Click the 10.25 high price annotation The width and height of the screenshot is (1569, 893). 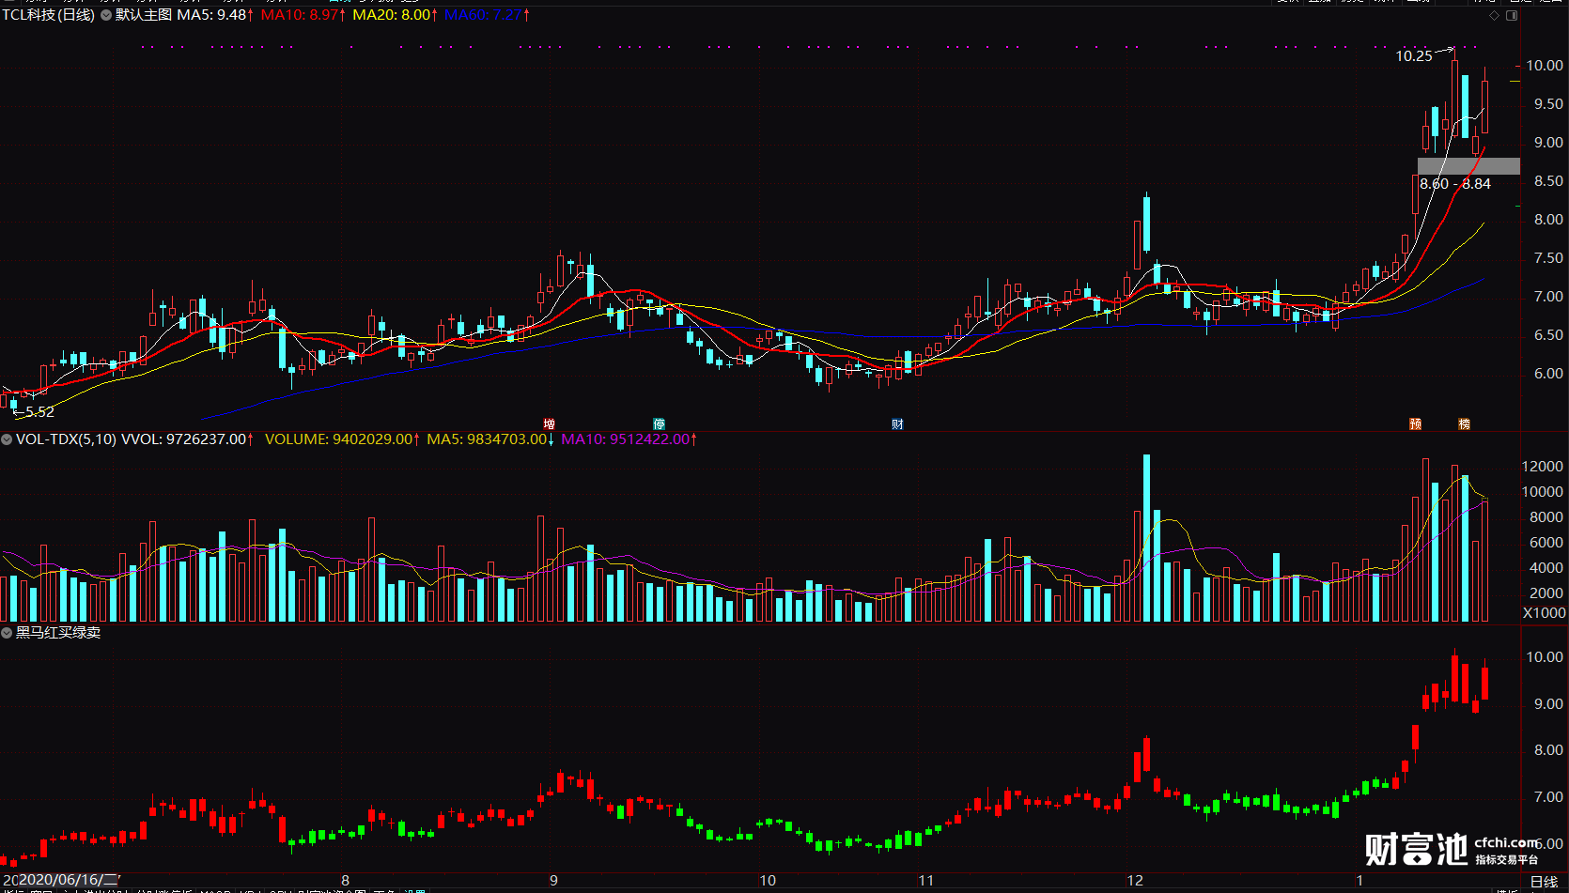(x=1414, y=56)
